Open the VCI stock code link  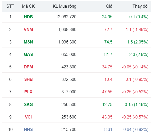point(28,117)
